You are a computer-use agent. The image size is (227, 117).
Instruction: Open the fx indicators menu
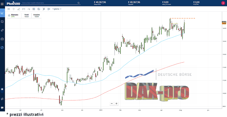[44, 9]
